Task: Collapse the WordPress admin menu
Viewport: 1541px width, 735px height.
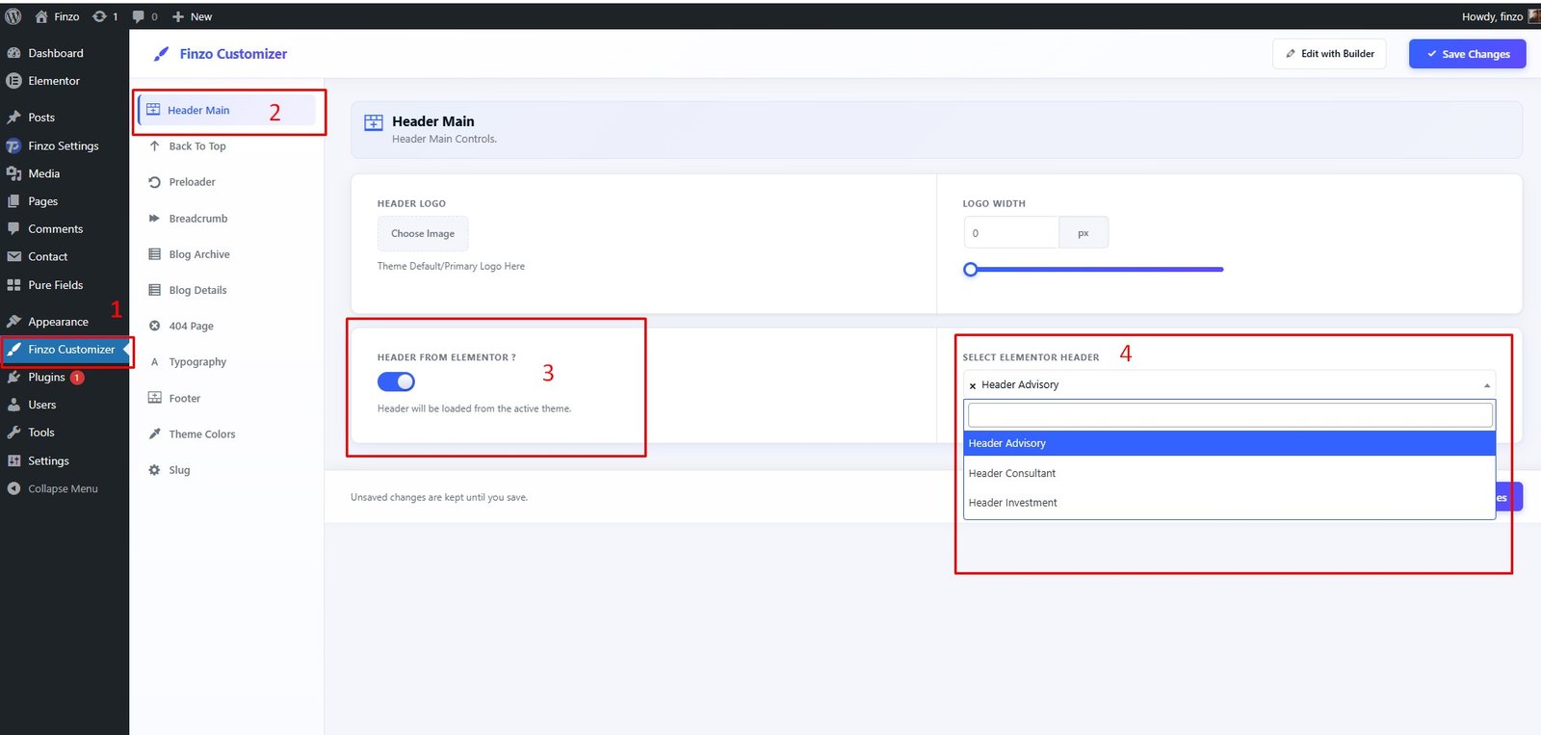Action: click(x=64, y=488)
